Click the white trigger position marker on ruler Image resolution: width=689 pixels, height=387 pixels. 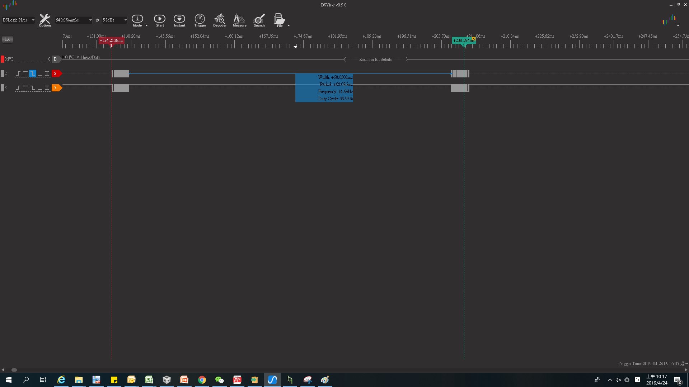pos(295,47)
